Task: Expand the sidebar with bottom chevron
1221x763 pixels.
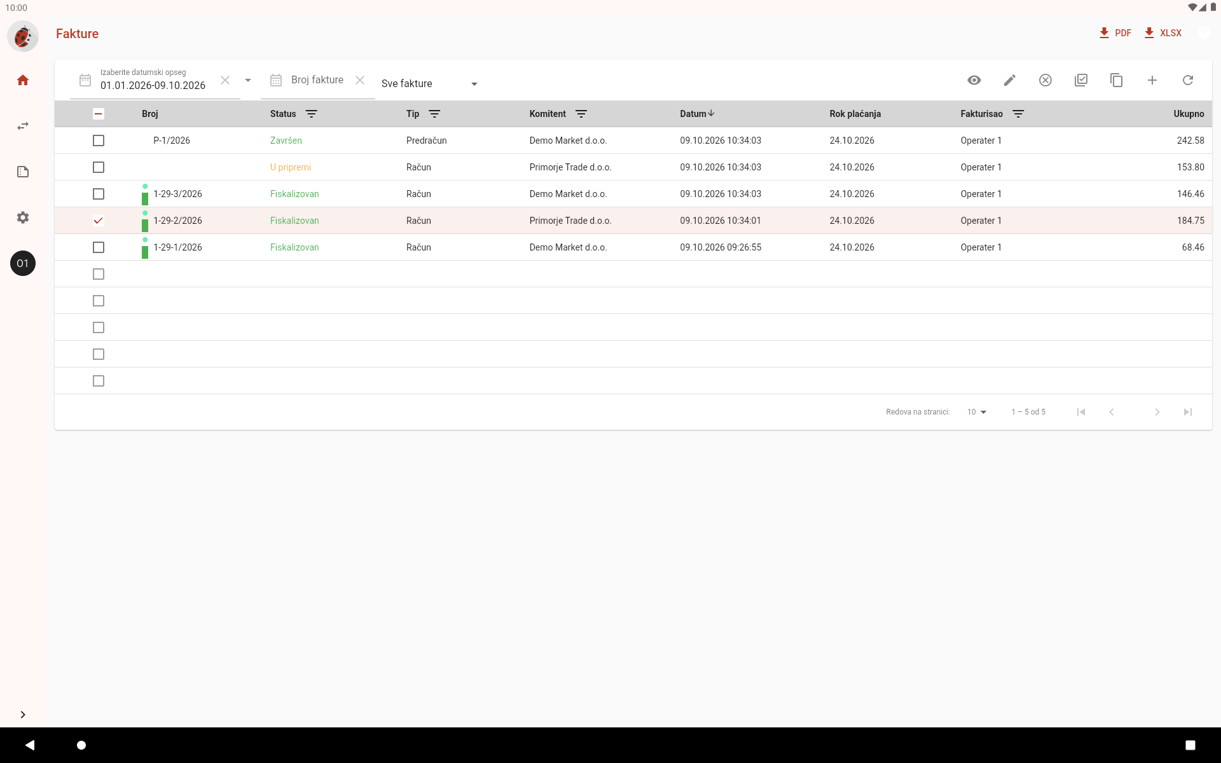Action: (23, 715)
